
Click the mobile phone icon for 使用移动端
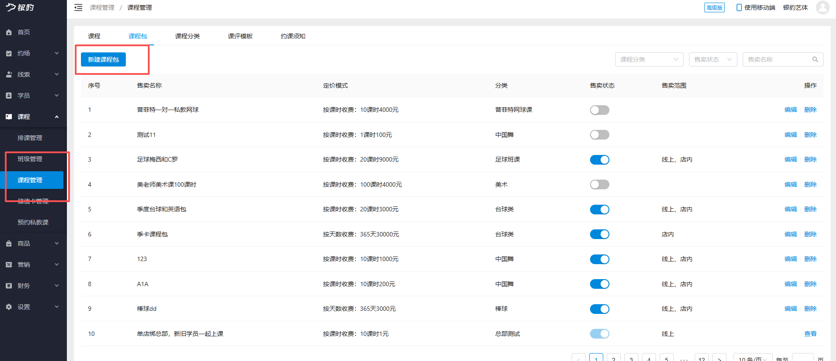tap(739, 7)
